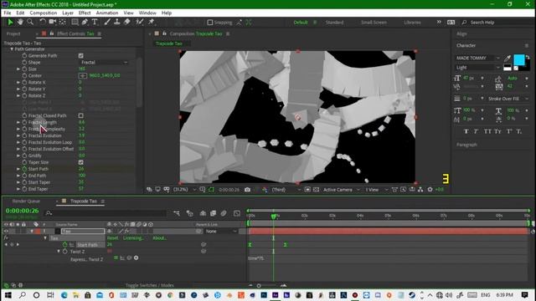Open composition flowchart icon in viewer
536x301 pixels.
click(420, 190)
